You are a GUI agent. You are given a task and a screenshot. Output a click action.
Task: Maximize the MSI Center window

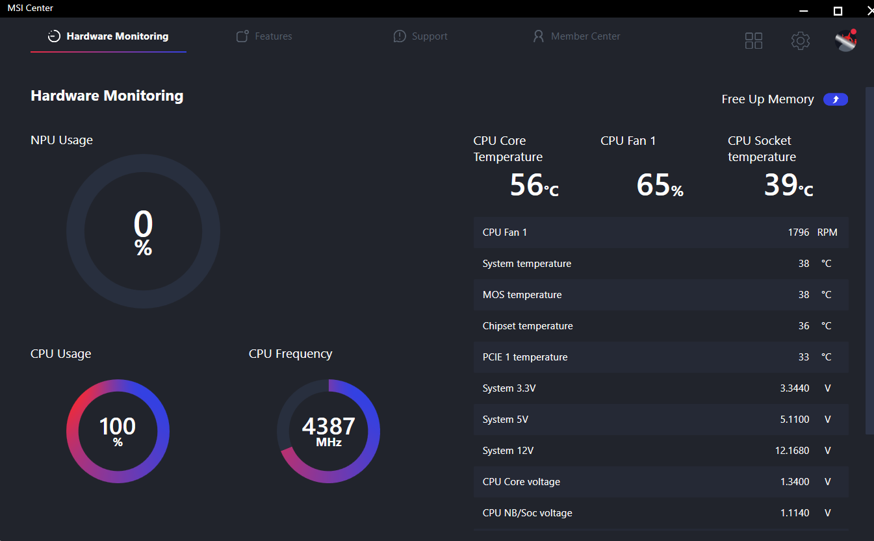click(x=838, y=10)
